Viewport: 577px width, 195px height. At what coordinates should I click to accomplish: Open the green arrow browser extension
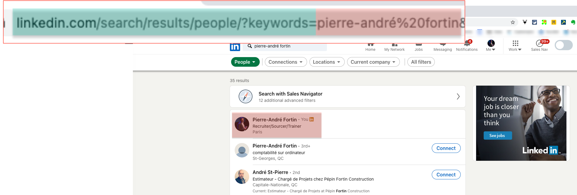pos(544,22)
